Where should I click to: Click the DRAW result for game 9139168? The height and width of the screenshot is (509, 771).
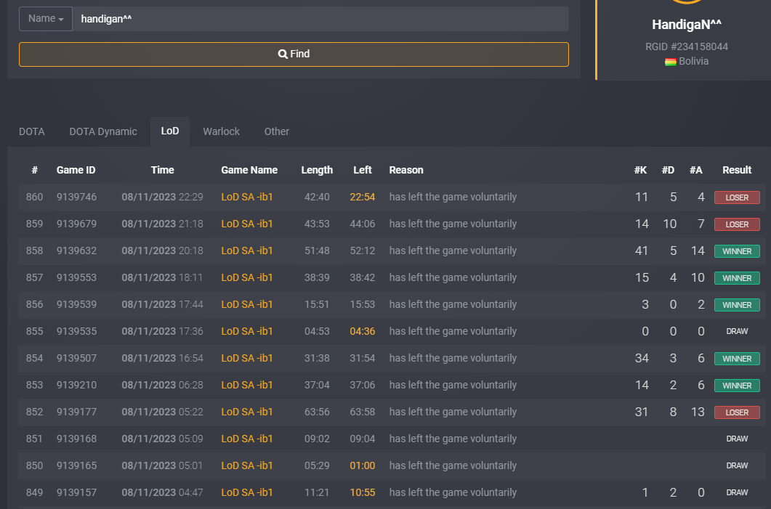[737, 439]
